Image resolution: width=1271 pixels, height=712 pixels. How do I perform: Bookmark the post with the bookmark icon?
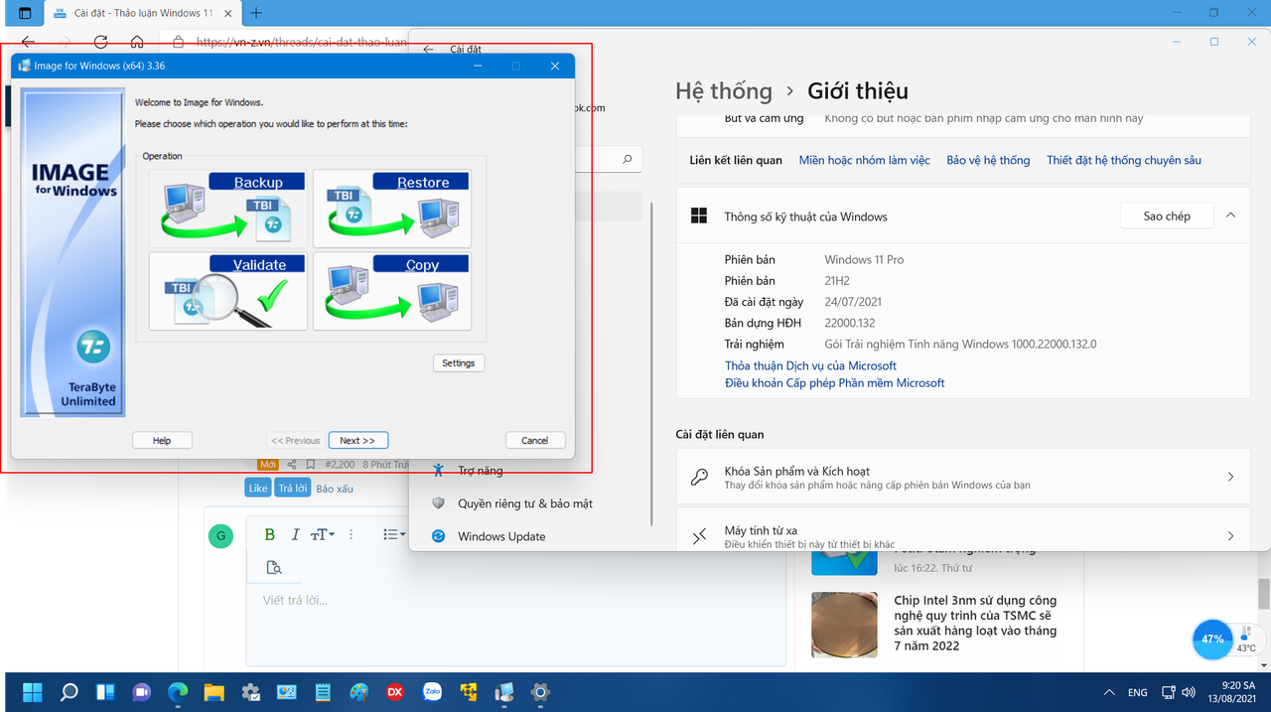tap(311, 465)
